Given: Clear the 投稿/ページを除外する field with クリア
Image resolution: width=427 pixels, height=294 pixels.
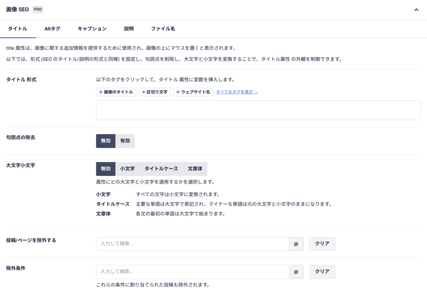Looking at the screenshot, I should click(x=322, y=244).
